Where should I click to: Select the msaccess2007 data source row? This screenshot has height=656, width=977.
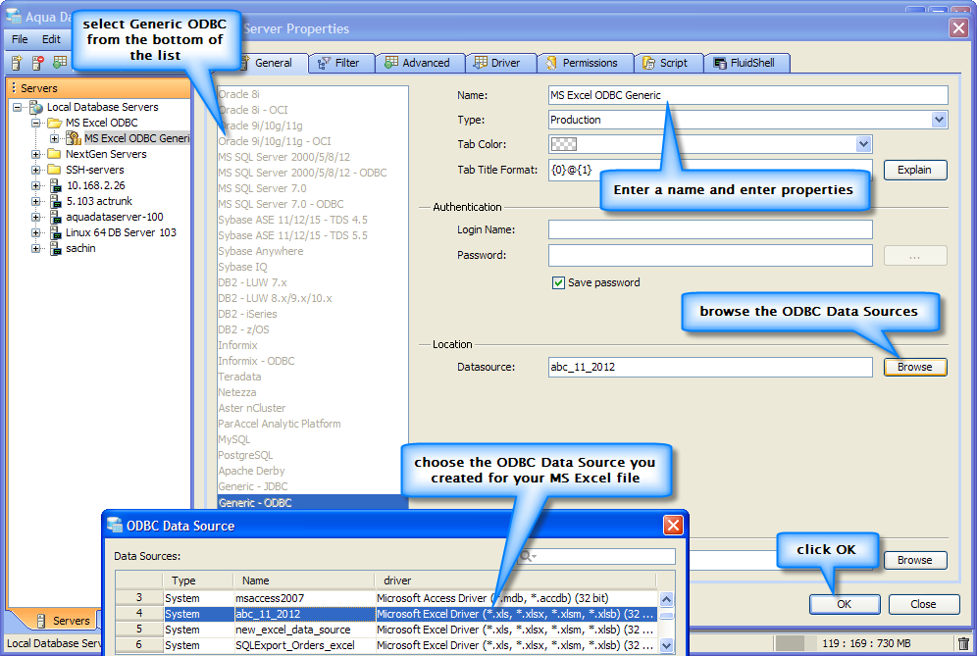[x=386, y=598]
